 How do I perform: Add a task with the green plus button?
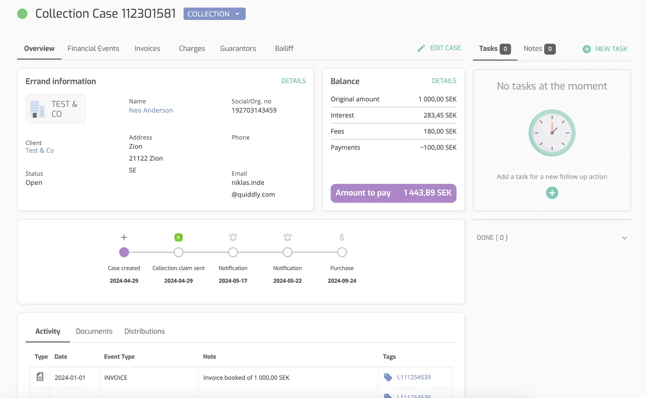tap(552, 193)
